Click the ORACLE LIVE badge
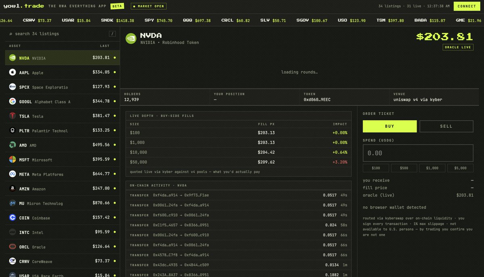Image resolution: width=484 pixels, height=277 pixels. click(458, 47)
